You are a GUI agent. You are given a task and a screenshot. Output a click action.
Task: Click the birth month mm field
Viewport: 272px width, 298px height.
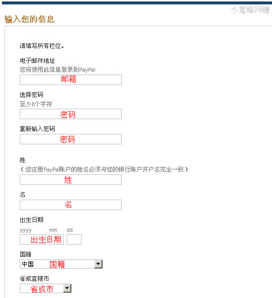(56, 240)
